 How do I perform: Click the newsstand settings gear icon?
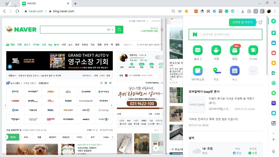pos(111,83)
